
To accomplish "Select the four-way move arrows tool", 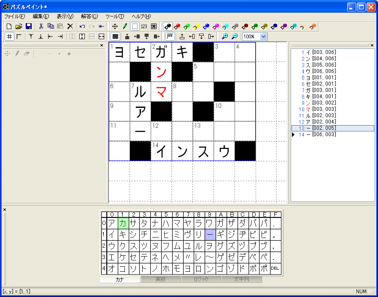I will coord(115,26).
